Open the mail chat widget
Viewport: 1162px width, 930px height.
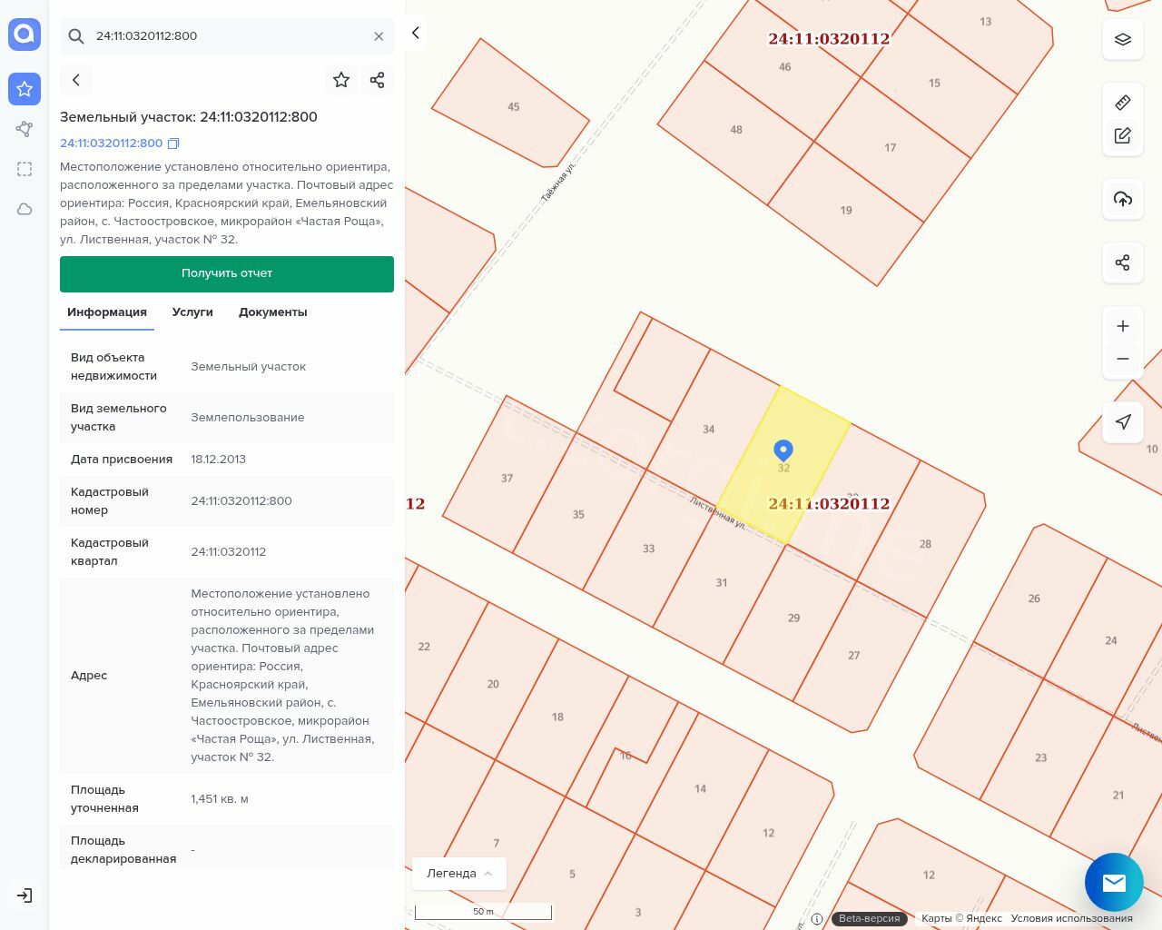point(1114,882)
